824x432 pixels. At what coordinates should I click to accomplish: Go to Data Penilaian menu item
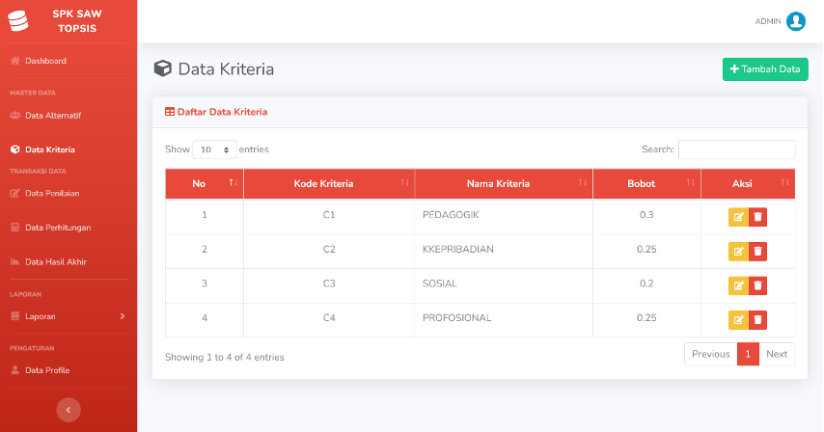(x=52, y=193)
